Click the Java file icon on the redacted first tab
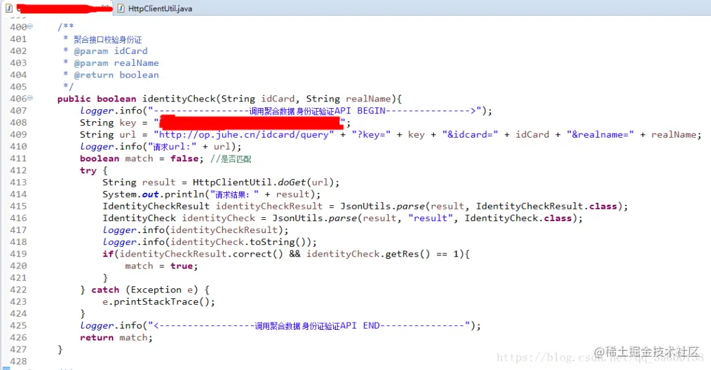 pos(9,8)
